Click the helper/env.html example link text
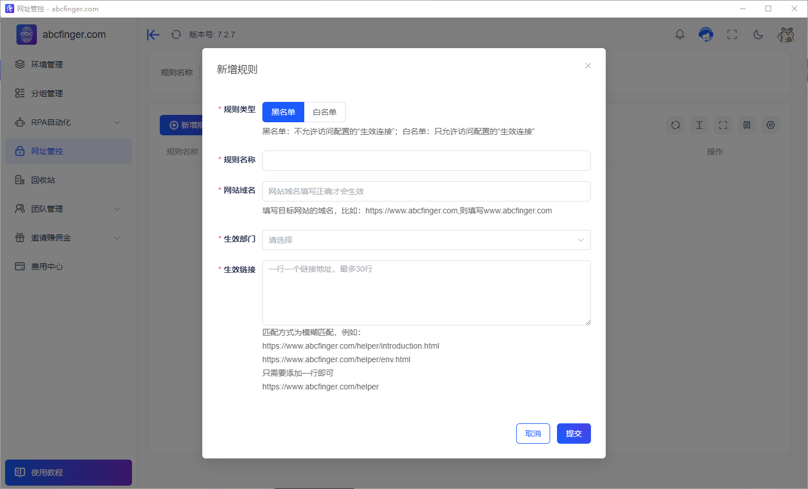The height and width of the screenshot is (489, 808). point(337,359)
